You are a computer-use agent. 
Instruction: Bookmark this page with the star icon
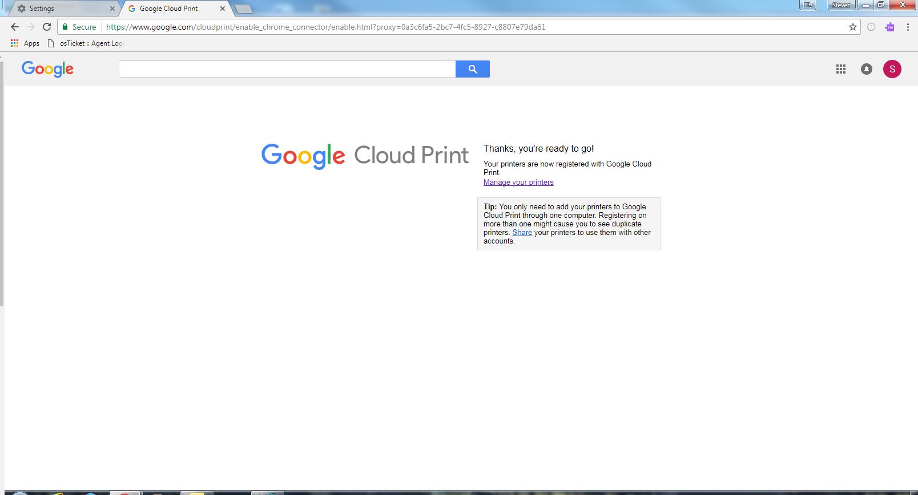(x=853, y=27)
